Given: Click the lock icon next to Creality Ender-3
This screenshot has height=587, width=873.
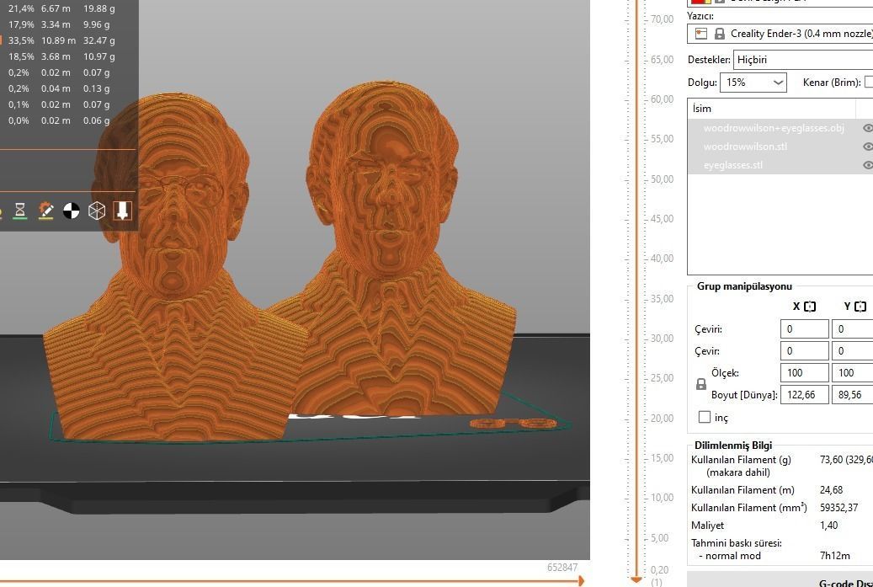Looking at the screenshot, I should pos(719,34).
